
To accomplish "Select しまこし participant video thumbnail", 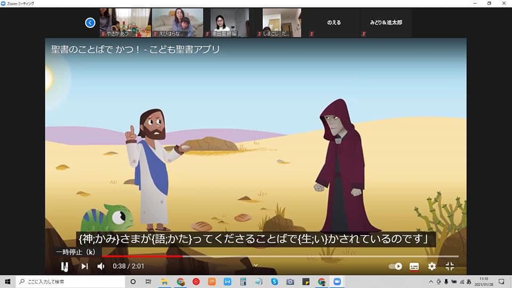I will (x=282, y=22).
